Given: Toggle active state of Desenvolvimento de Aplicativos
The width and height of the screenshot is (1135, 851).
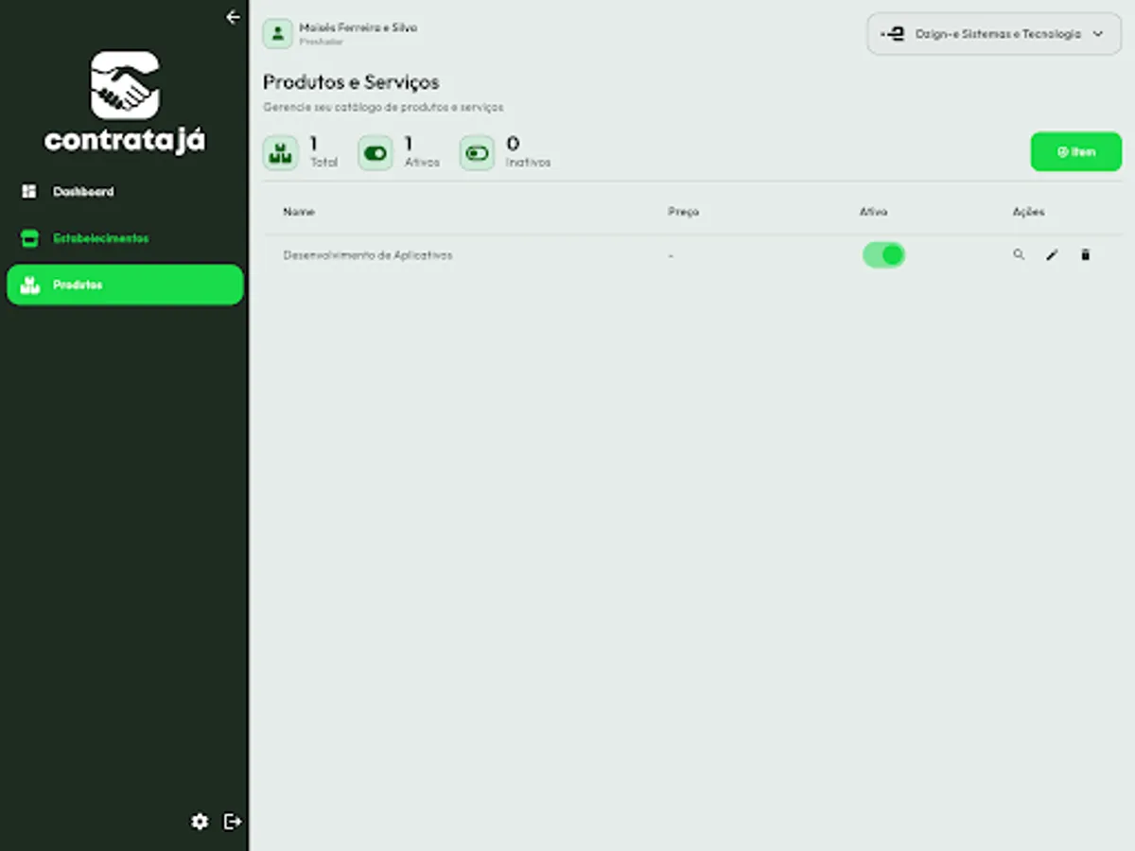Looking at the screenshot, I should [883, 254].
